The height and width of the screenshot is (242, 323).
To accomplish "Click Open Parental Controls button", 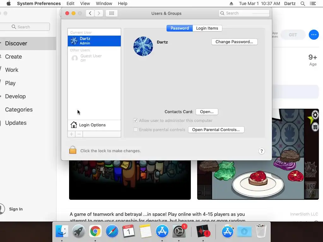I will tap(216, 130).
